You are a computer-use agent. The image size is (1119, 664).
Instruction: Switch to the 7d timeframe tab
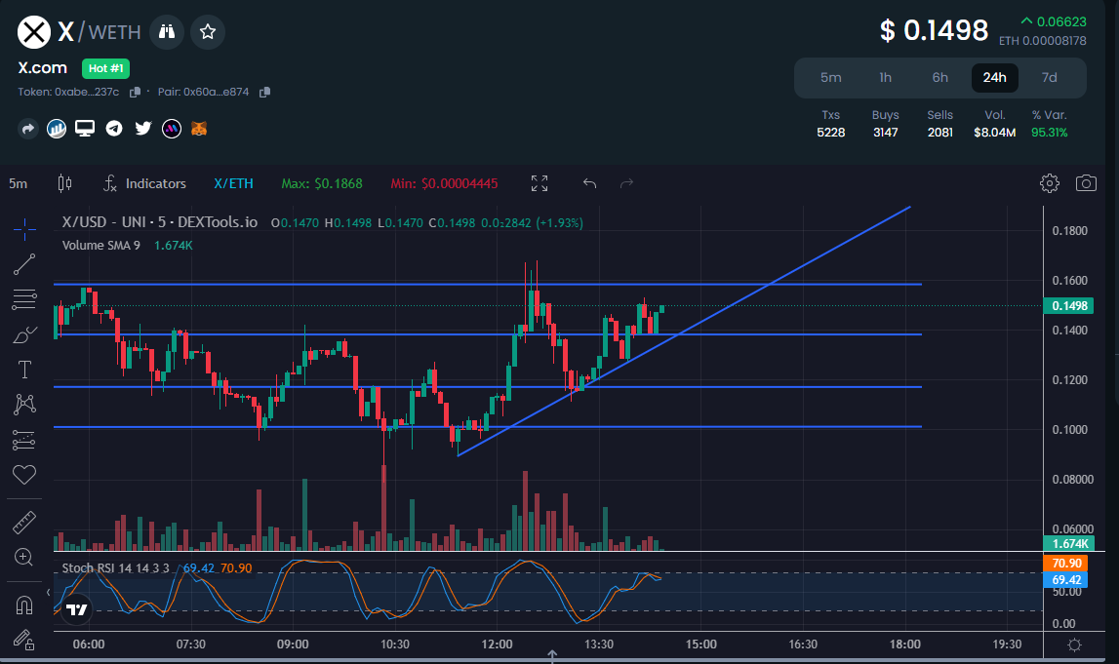coord(1050,77)
